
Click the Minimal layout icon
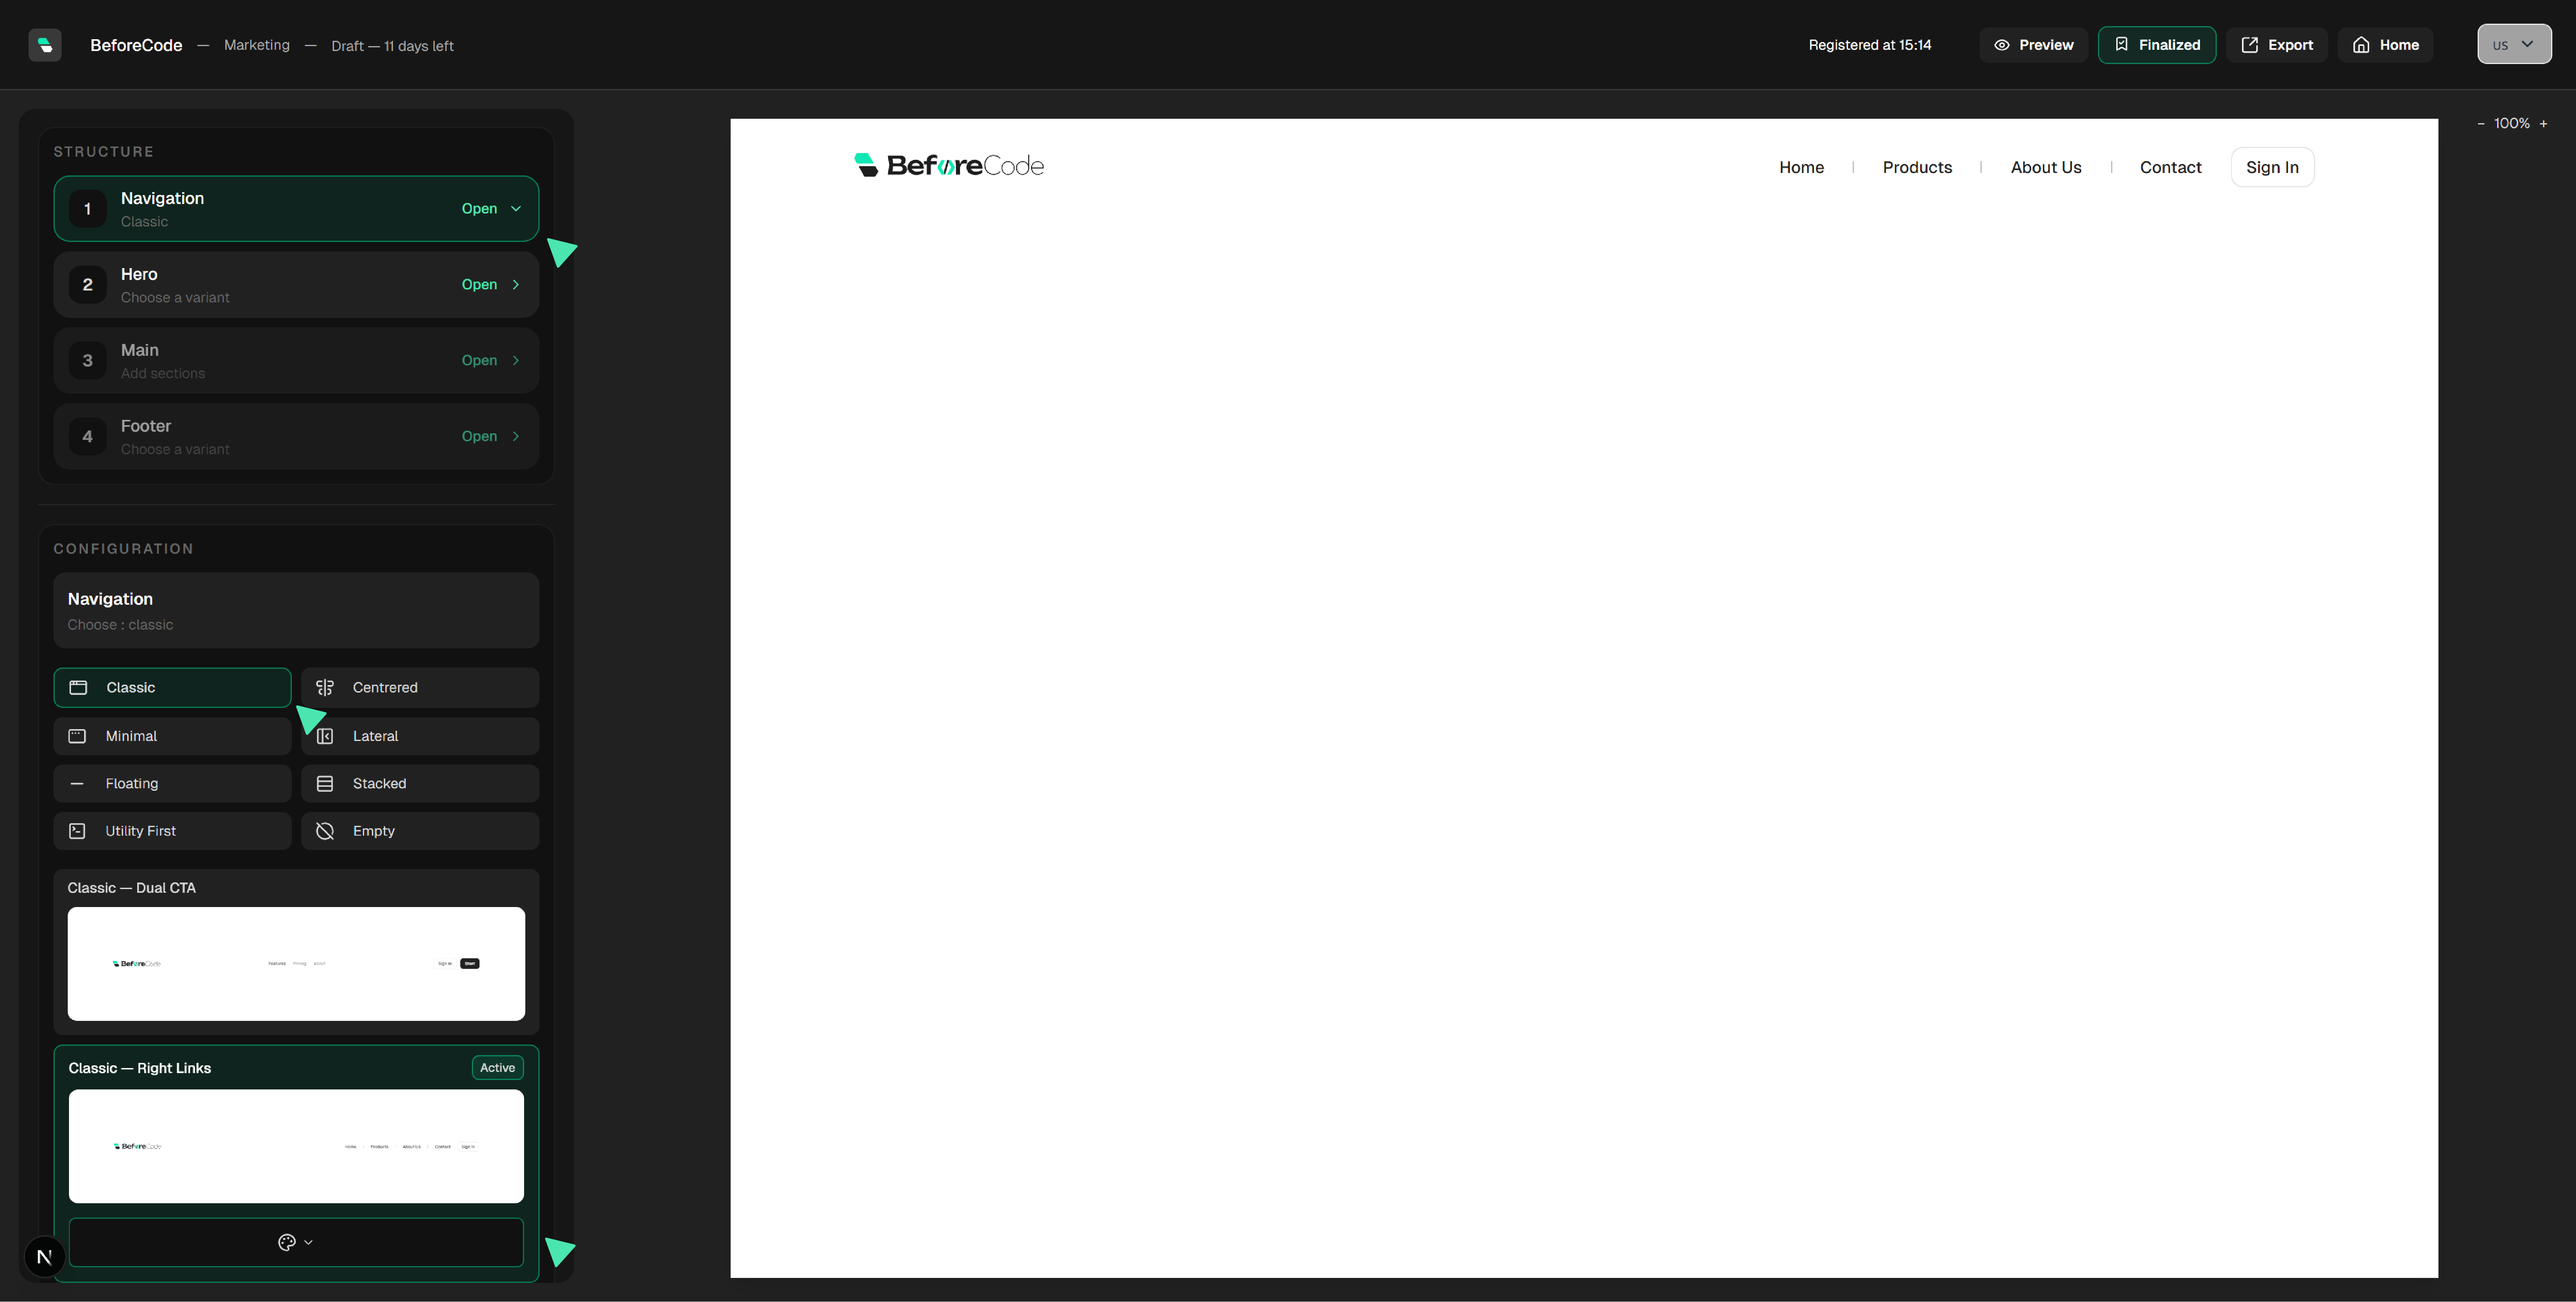pos(77,736)
